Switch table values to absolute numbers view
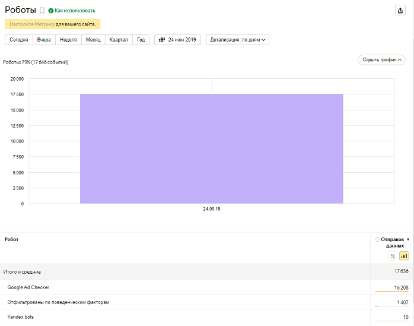 tap(404, 256)
